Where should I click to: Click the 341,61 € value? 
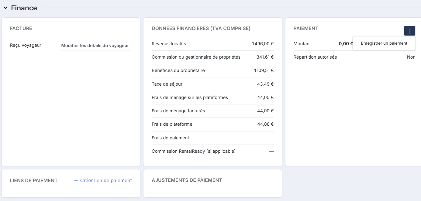(265, 57)
